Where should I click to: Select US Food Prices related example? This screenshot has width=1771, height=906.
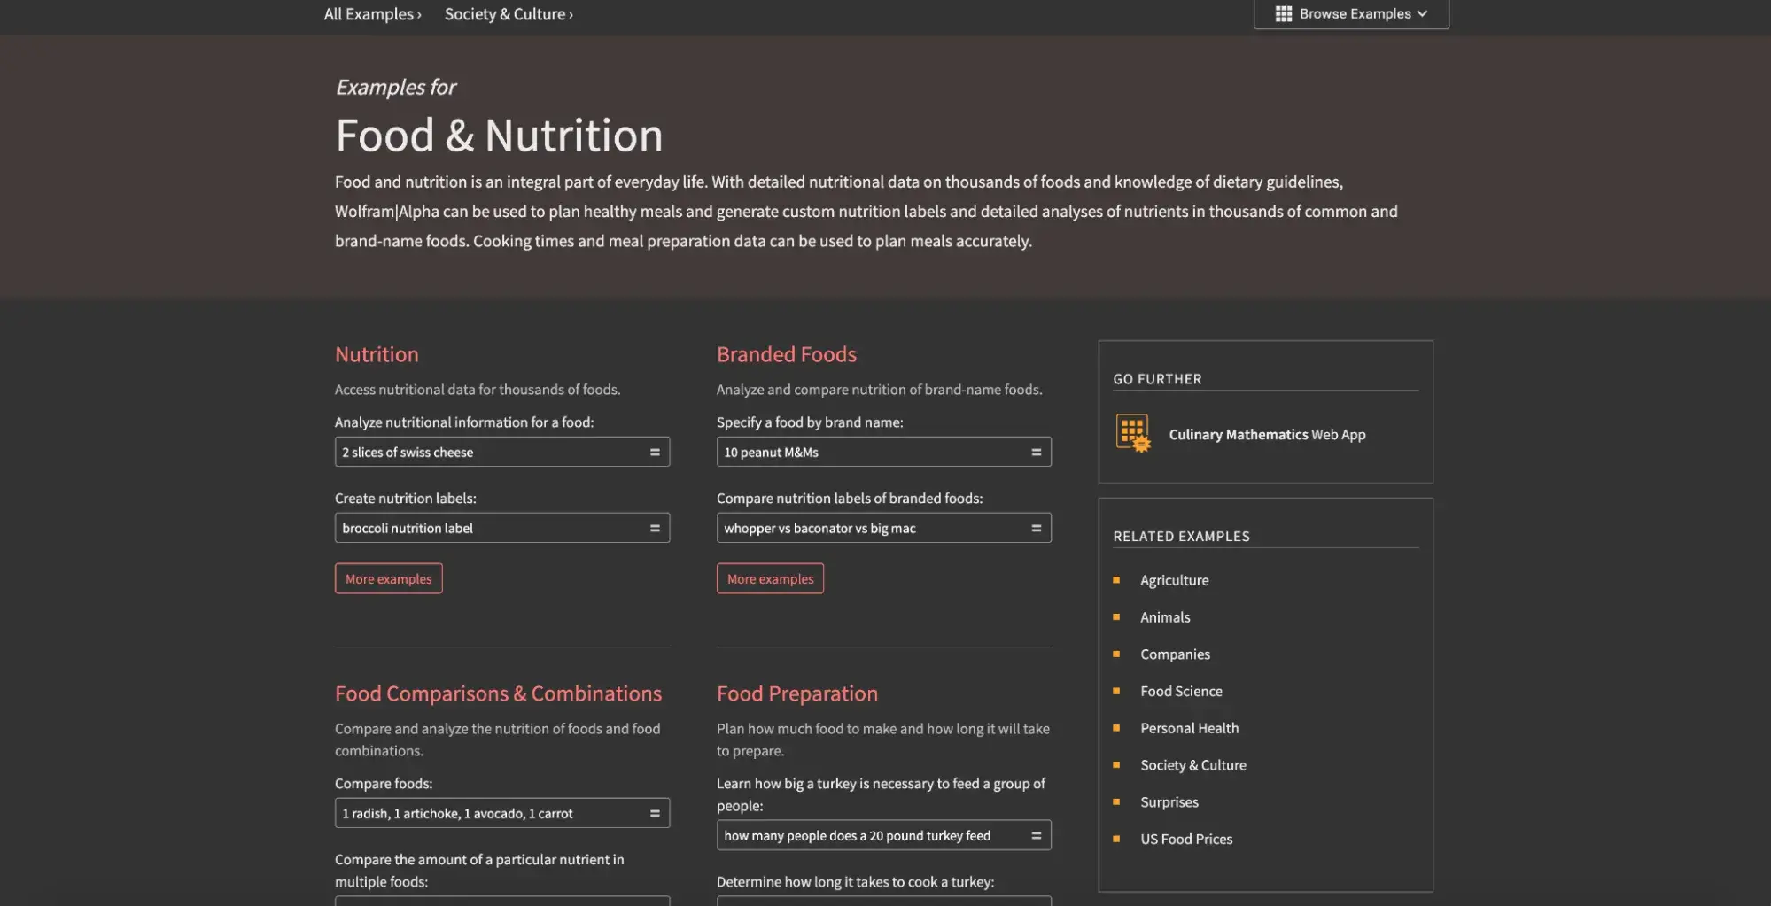point(1186,839)
